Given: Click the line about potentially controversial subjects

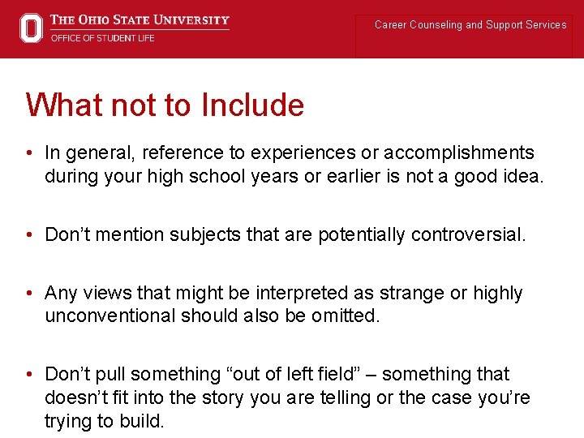Looking at the screenshot, I should coord(286,235).
